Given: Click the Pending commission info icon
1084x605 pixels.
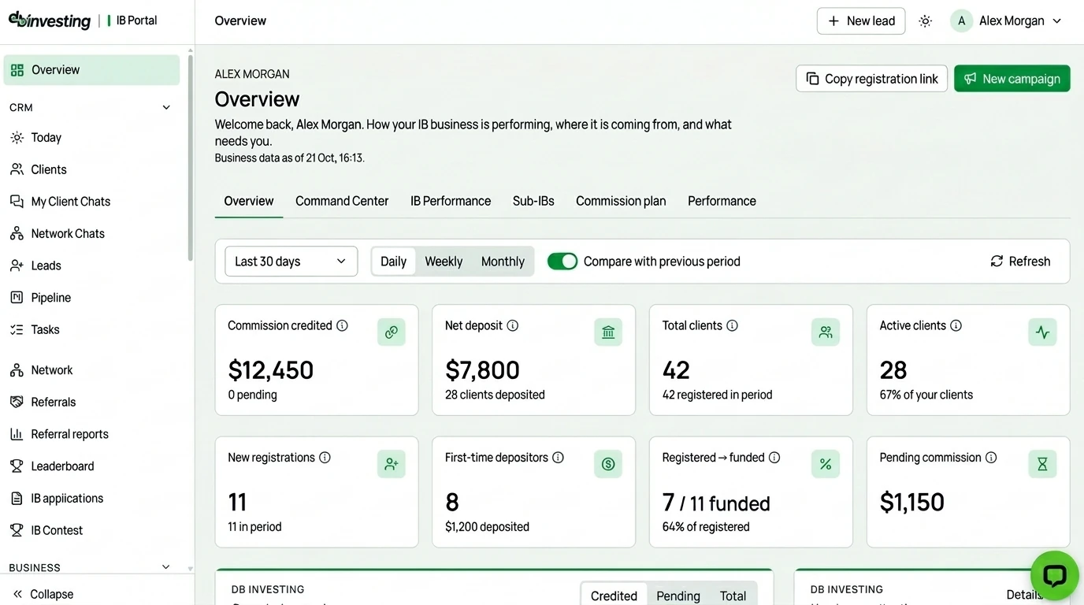Looking at the screenshot, I should click(x=991, y=458).
